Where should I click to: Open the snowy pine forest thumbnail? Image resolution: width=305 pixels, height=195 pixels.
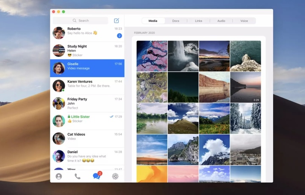(x=246, y=119)
